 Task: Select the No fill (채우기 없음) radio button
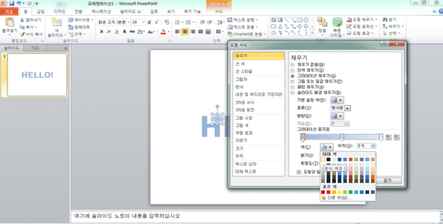click(293, 65)
